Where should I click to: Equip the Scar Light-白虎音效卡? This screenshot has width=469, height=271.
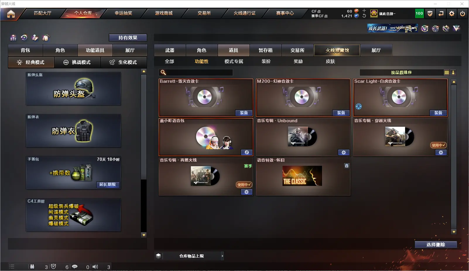(438, 113)
